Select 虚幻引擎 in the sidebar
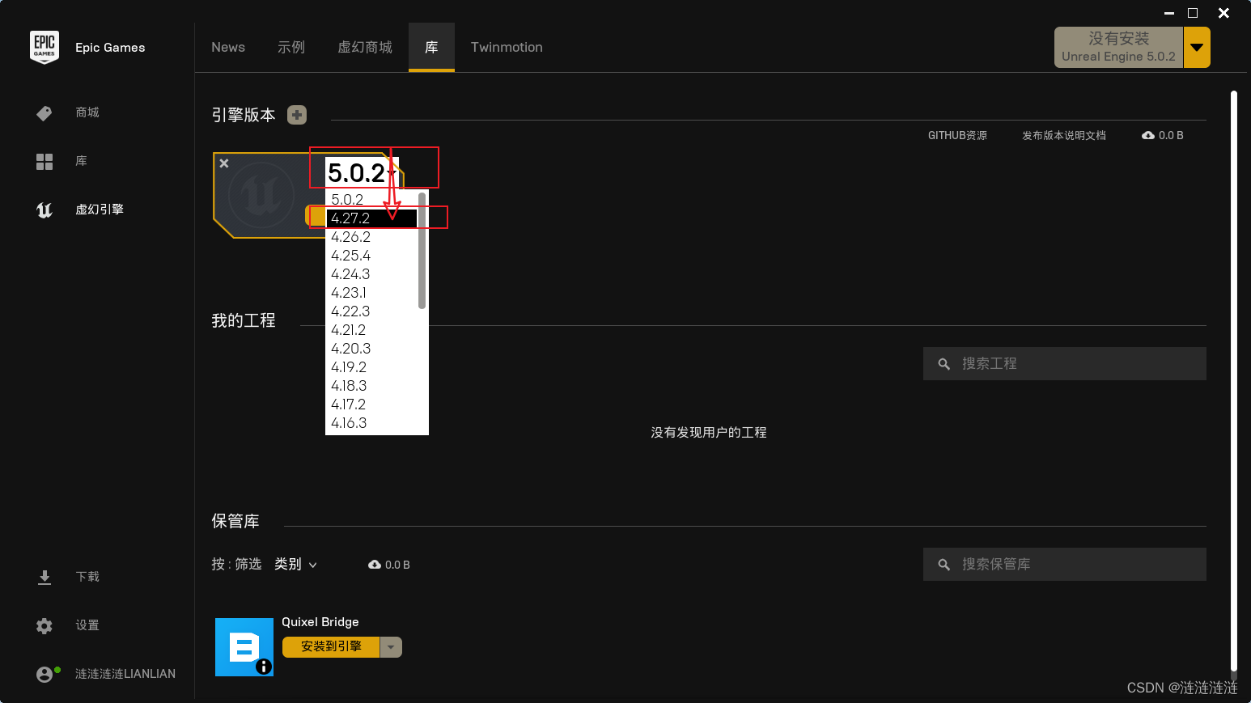Viewport: 1251px width, 703px height. [x=80, y=210]
